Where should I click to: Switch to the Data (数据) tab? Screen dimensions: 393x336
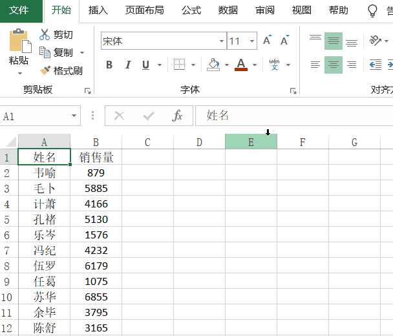coord(228,10)
